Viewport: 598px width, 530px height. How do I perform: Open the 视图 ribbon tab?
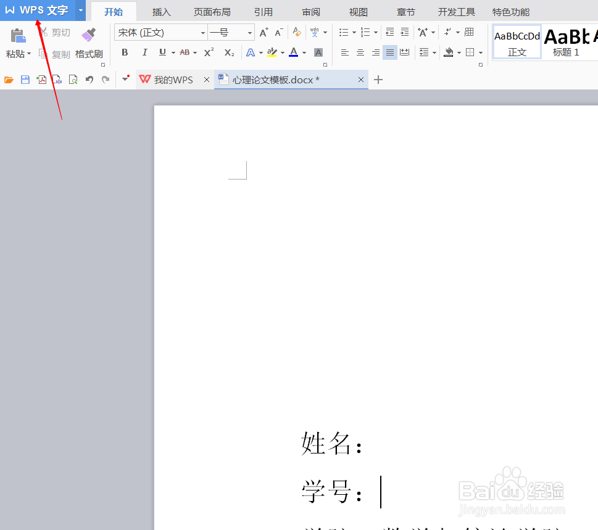click(358, 12)
